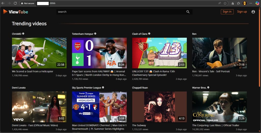Click the browser forward arrow
Screen dimensions: 261x133
9,3
